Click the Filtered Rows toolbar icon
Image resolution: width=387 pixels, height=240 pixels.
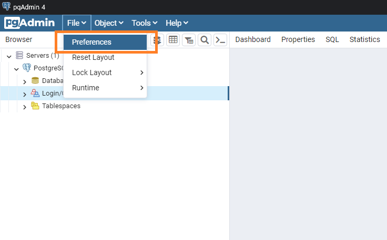coord(189,40)
